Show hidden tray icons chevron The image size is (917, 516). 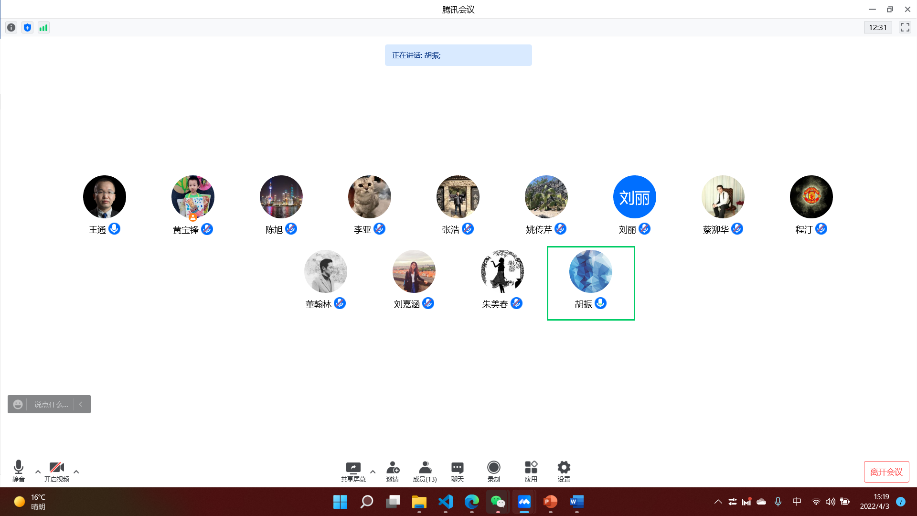(718, 502)
